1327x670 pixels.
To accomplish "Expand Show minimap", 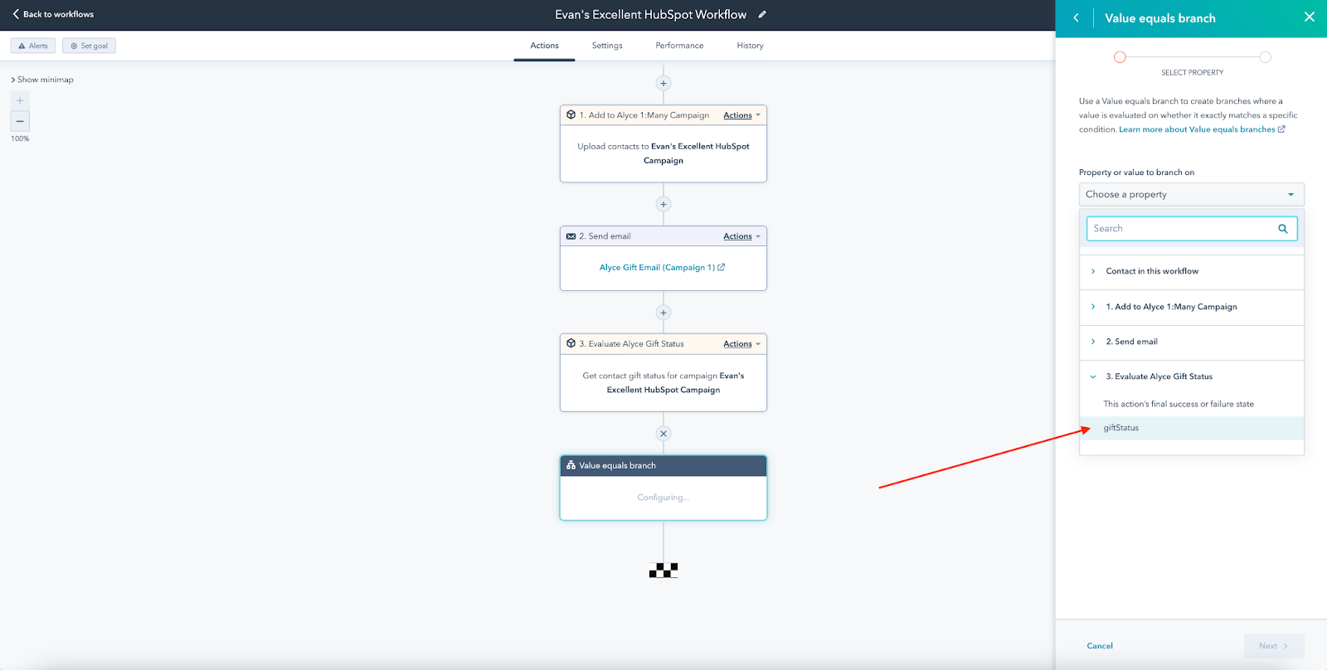I will click(42, 80).
